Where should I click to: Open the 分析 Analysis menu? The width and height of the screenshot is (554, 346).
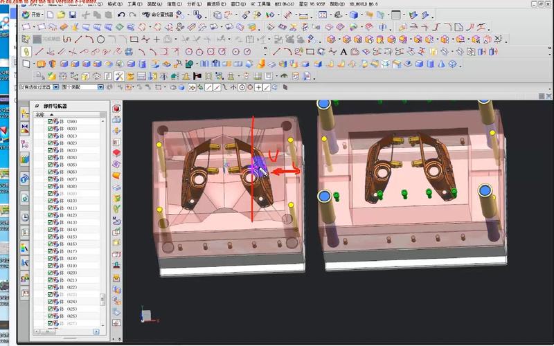tap(194, 4)
